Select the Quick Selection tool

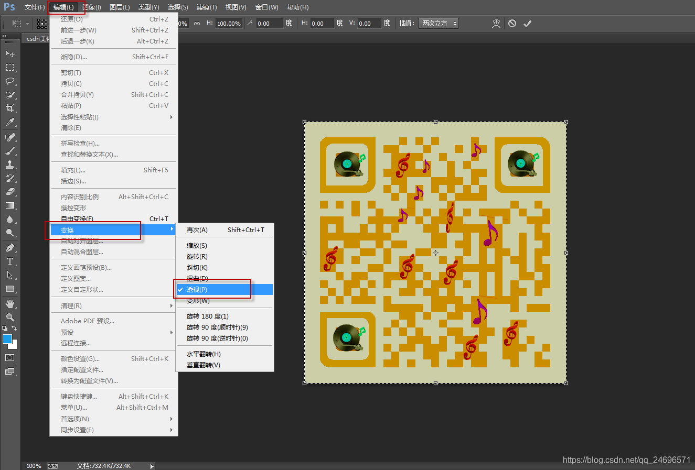(10, 94)
